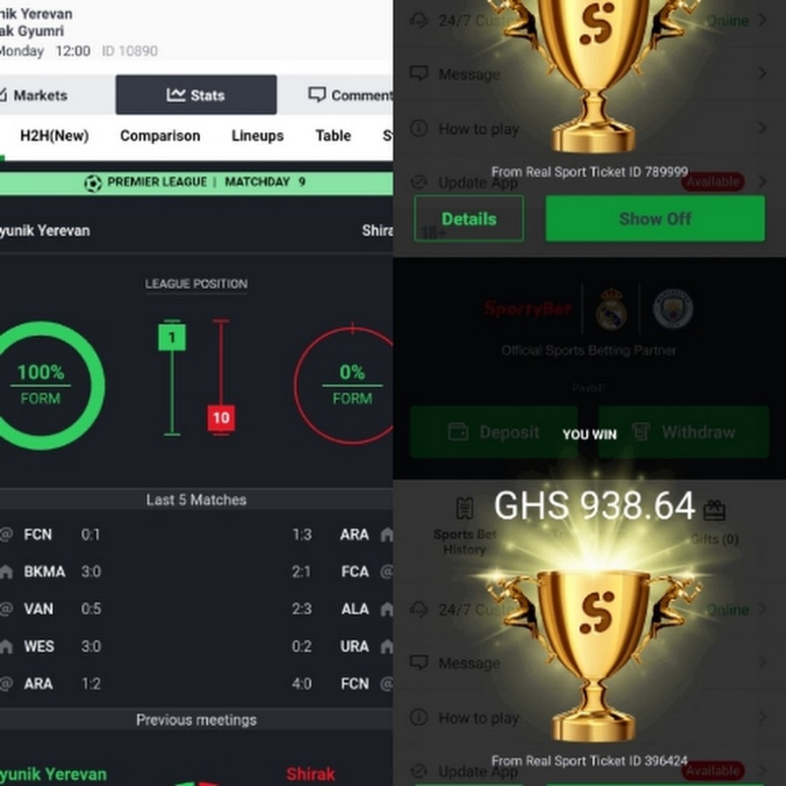786x786 pixels.
Task: Select the H2H(New) sub-tab
Action: tap(54, 136)
